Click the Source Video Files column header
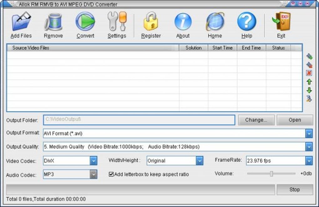Screen dimensions: 319x207 pos(93,48)
